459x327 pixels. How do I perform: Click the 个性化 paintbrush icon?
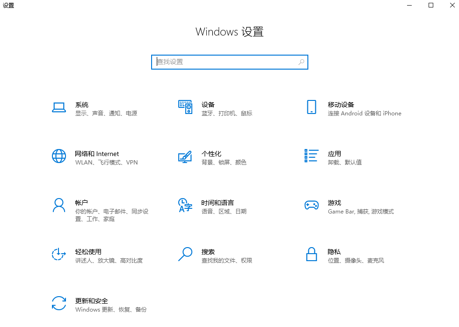click(185, 156)
